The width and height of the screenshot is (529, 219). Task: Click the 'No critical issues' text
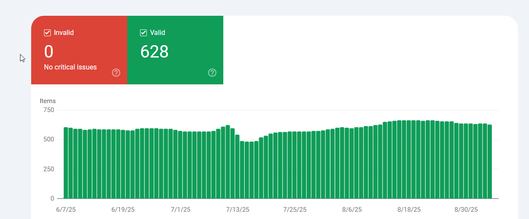click(x=70, y=67)
